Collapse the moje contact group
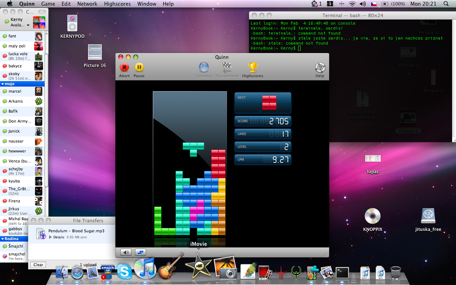The image size is (456, 285). click(2, 84)
